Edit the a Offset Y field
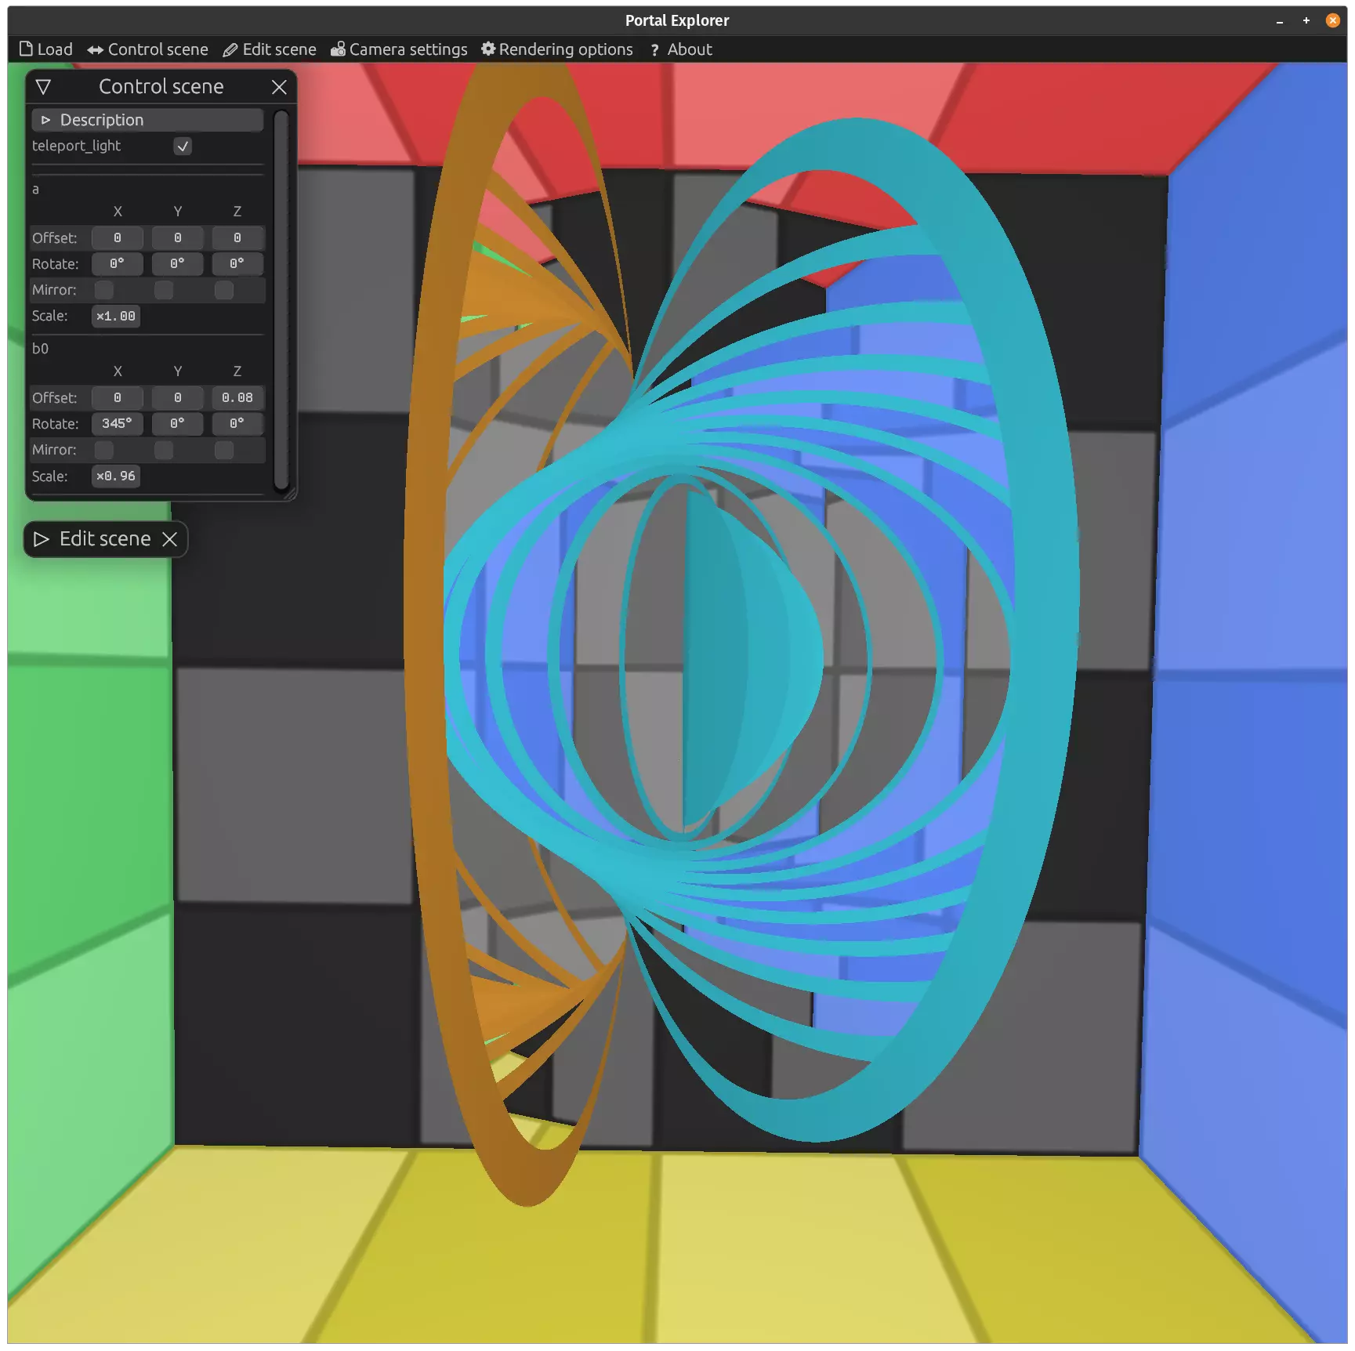Screen dimensions: 1355x1351 [178, 238]
